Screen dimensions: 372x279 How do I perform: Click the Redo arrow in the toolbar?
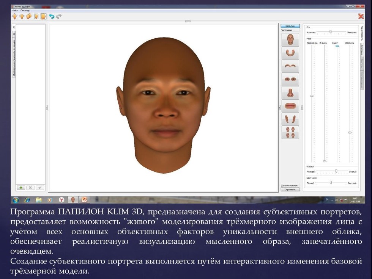pos(59,16)
